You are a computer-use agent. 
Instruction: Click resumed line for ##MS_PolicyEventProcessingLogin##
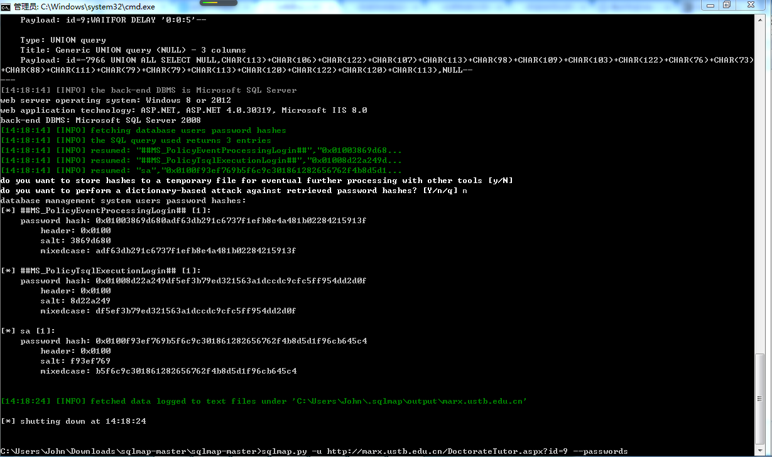[x=201, y=150]
